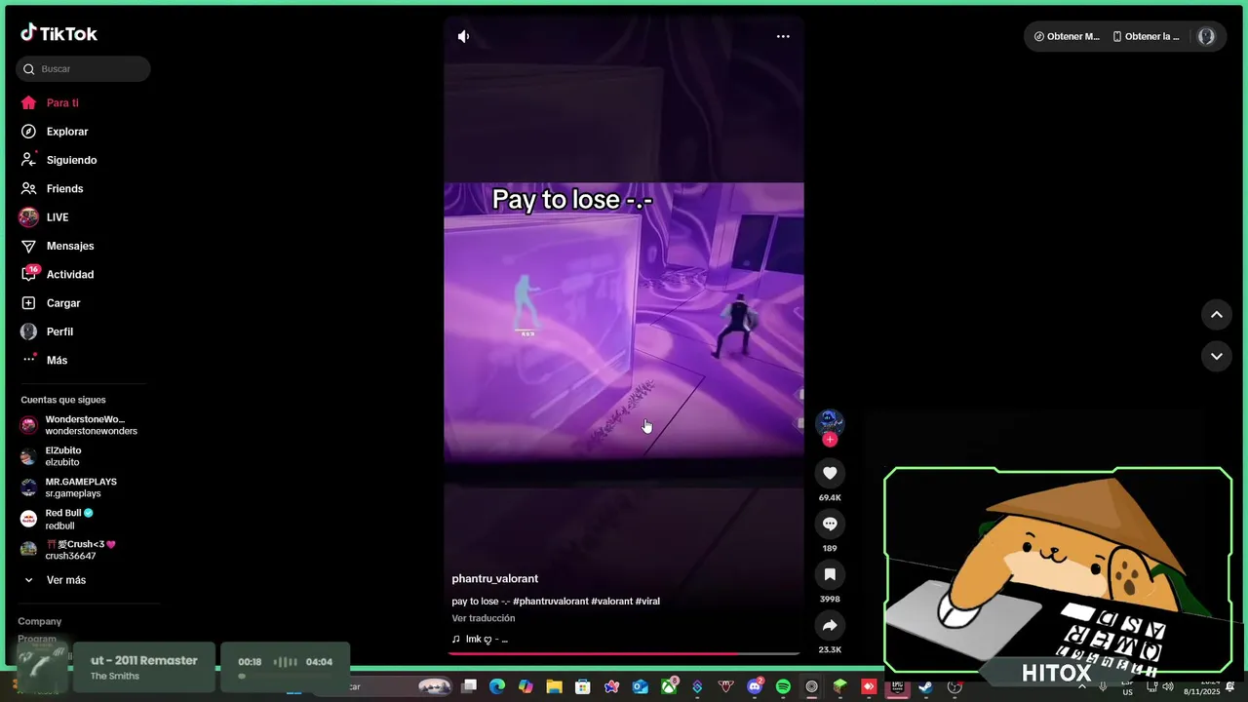
Task: Expand the system tray hidden icons chevron
Action: pos(1081,686)
